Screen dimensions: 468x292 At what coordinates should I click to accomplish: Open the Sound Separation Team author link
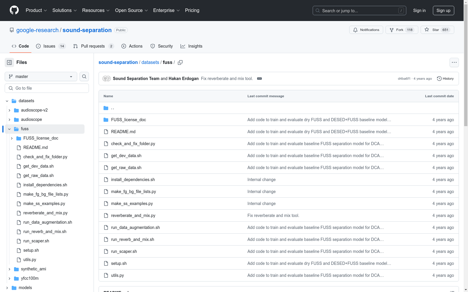coord(136,79)
